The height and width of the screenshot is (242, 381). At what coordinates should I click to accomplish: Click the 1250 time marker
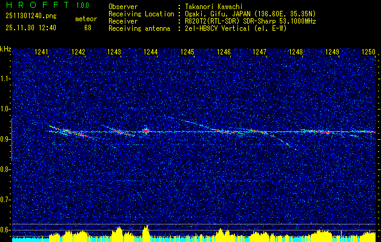pos(368,51)
